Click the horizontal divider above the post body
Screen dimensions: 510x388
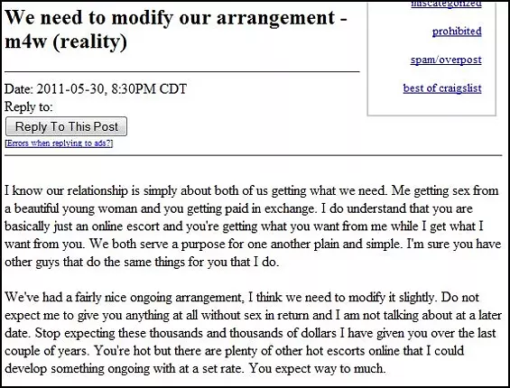pyautogui.click(x=254, y=155)
